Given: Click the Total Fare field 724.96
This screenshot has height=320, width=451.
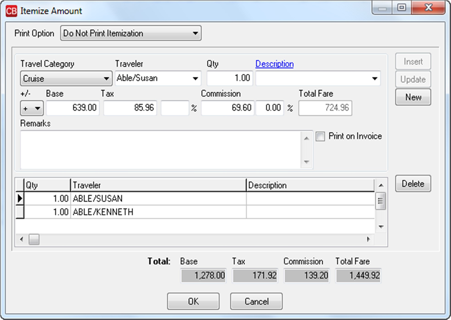Looking at the screenshot, I should [325, 108].
